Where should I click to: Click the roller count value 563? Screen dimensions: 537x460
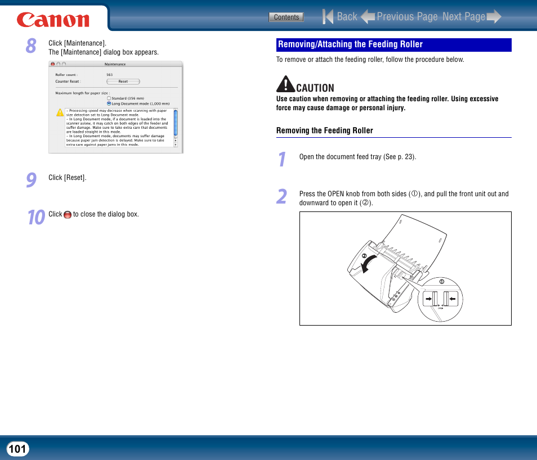[109, 75]
